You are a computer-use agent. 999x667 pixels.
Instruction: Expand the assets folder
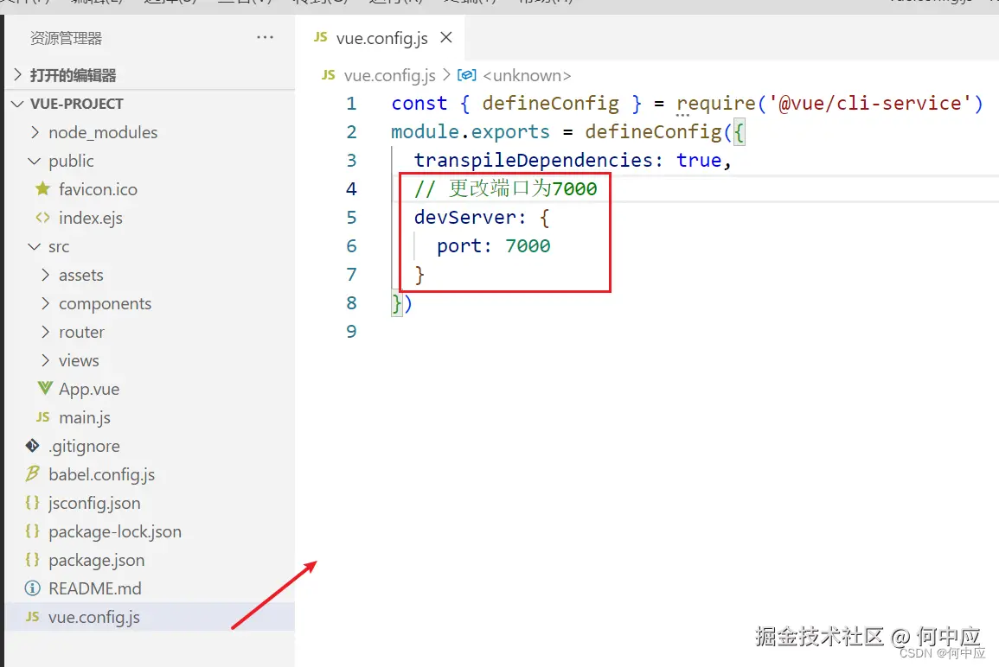45,275
